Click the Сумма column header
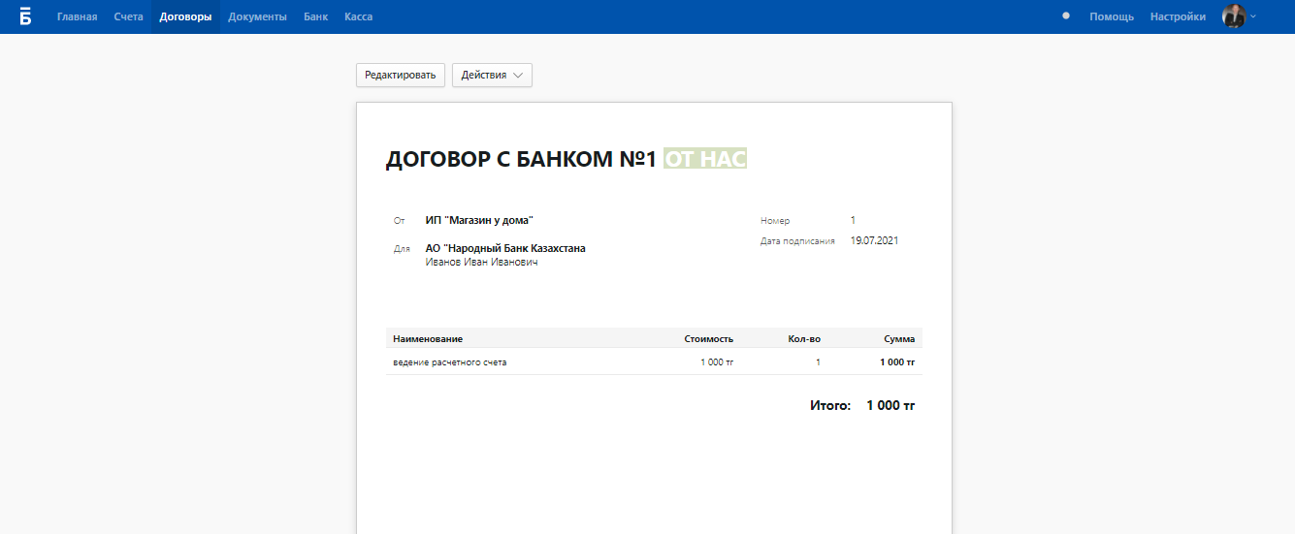Viewport: 1295px width, 534px height. (x=899, y=339)
